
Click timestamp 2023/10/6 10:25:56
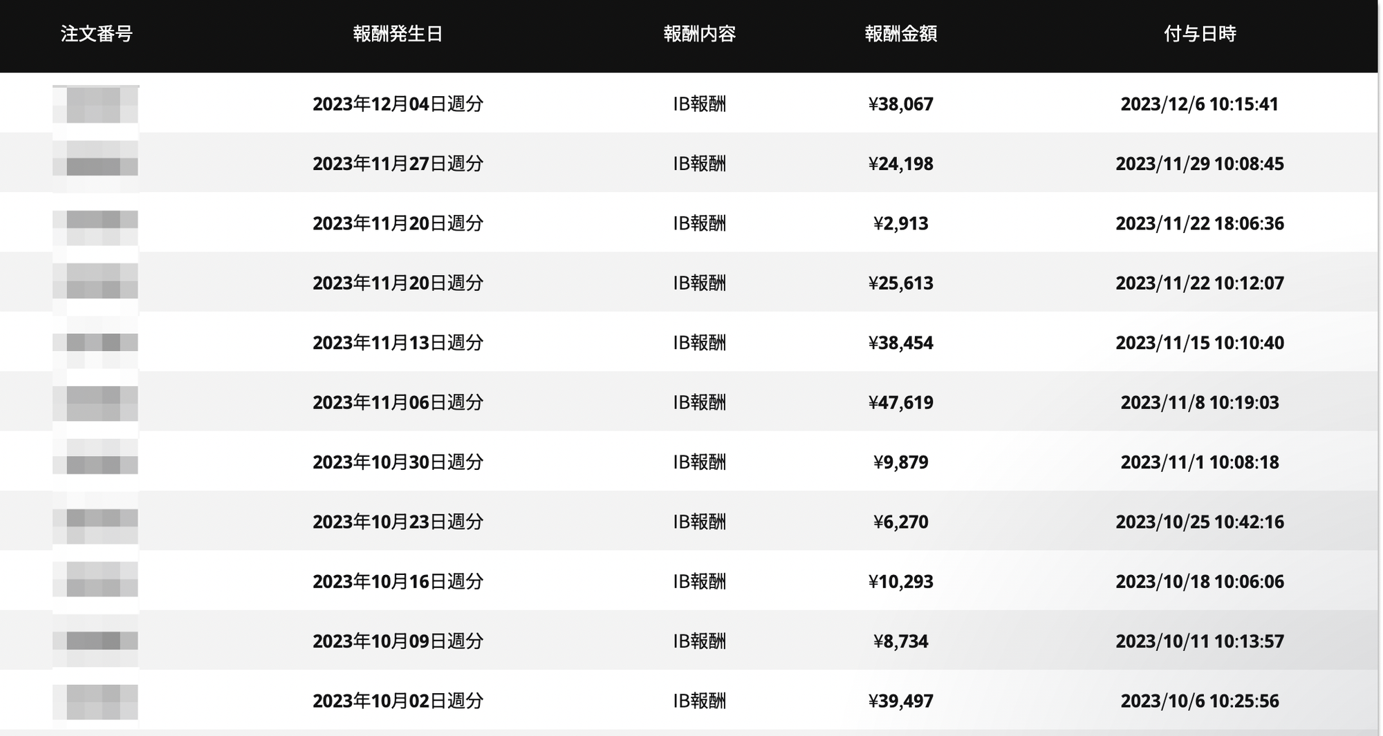pyautogui.click(x=1200, y=701)
